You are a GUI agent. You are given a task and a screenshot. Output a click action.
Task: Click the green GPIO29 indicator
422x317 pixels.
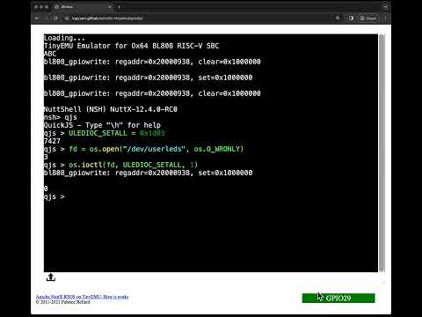(338, 298)
